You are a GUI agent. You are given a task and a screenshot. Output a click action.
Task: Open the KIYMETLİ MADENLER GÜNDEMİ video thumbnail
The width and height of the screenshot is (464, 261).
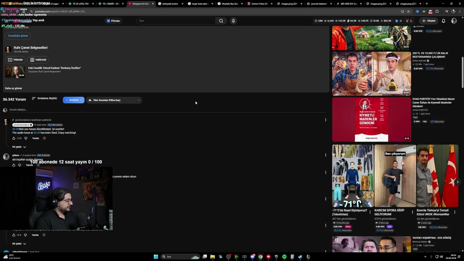tap(372, 119)
